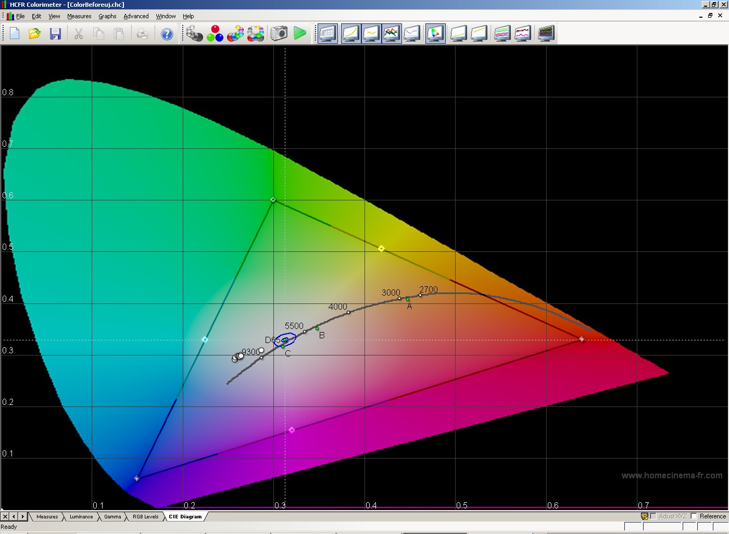Switch to the RGB Levels tab

tap(145, 517)
